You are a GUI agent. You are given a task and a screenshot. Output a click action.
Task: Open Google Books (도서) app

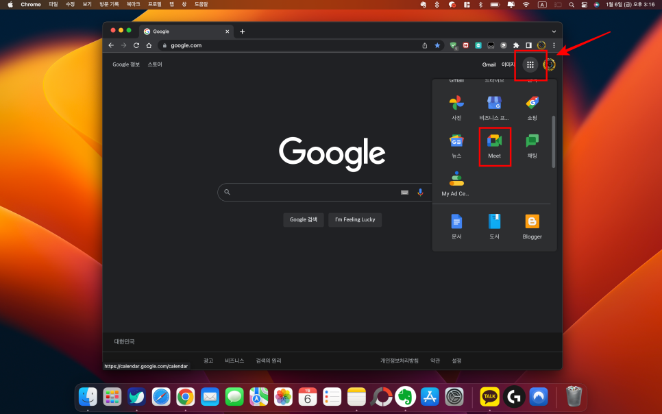click(494, 227)
